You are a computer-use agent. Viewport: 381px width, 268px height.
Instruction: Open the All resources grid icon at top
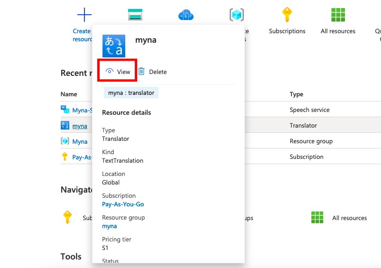[338, 15]
